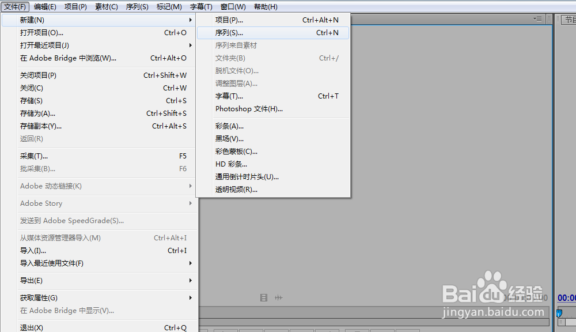Switch to the 节目 panel tab
Screen dimensions: 576x332
click(569, 20)
